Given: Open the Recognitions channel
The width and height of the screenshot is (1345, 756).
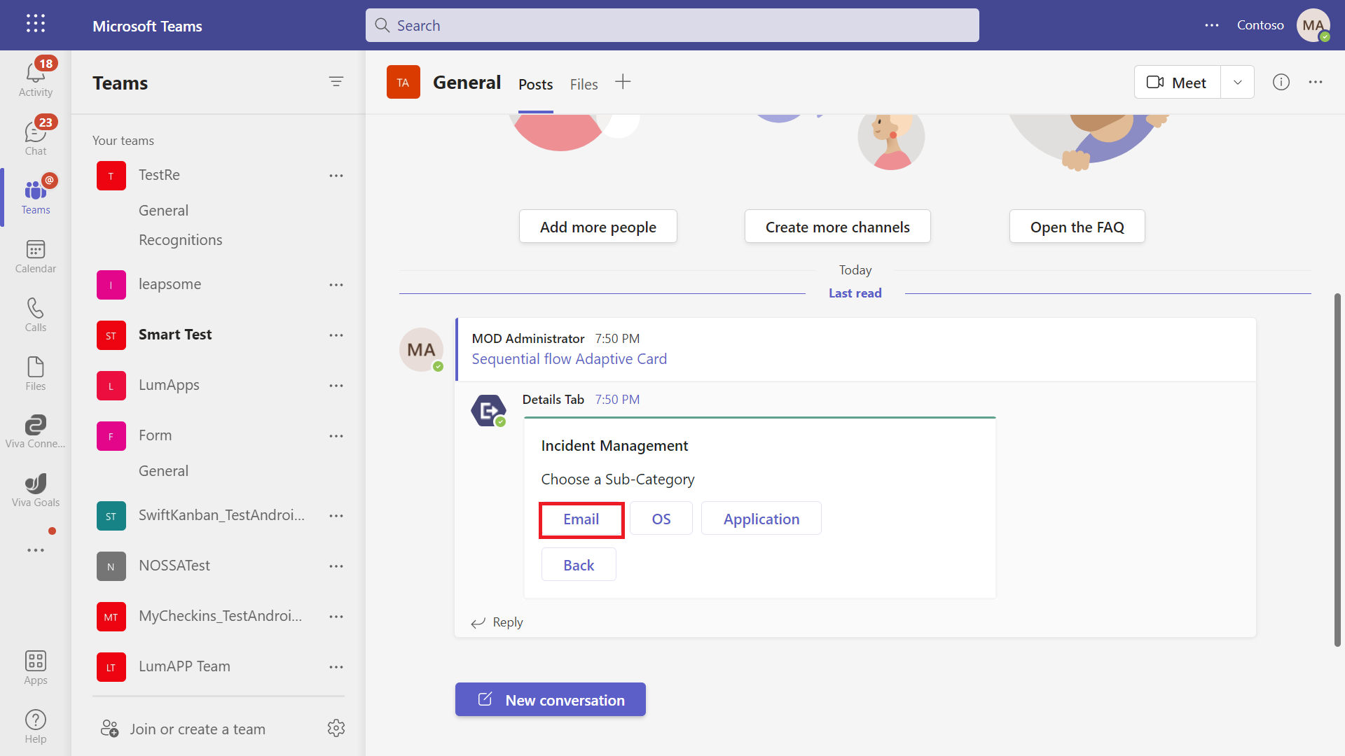Looking at the screenshot, I should tap(180, 239).
